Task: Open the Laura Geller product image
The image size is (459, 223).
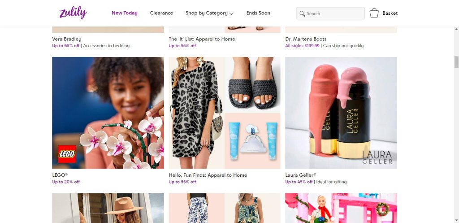Action: (x=341, y=113)
